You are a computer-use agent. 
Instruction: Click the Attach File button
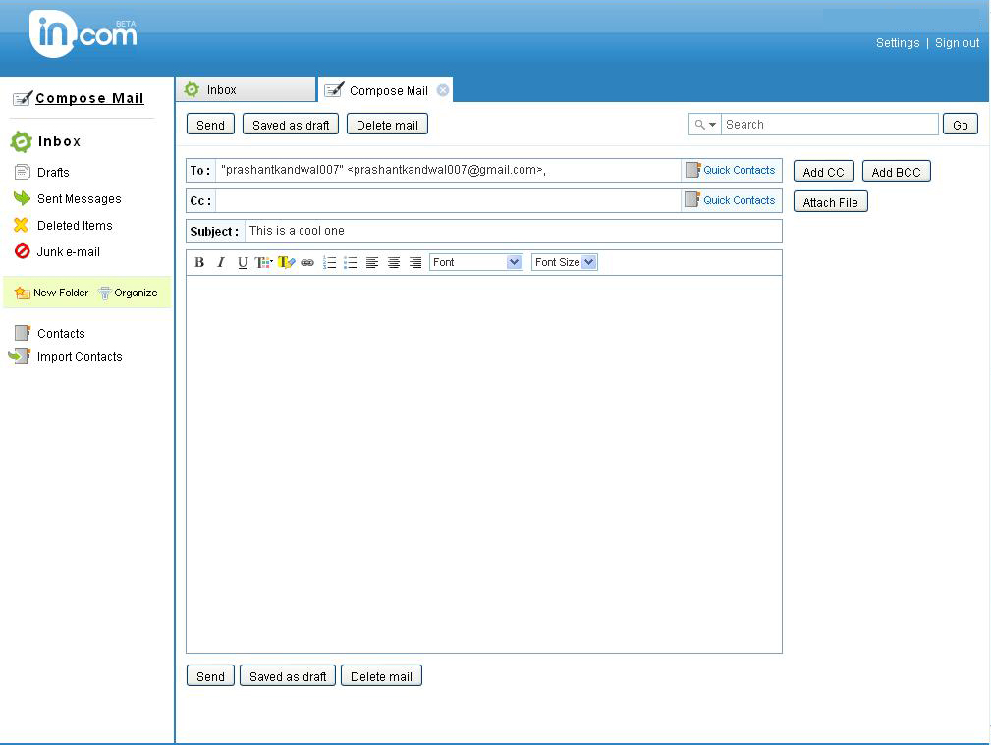(830, 203)
